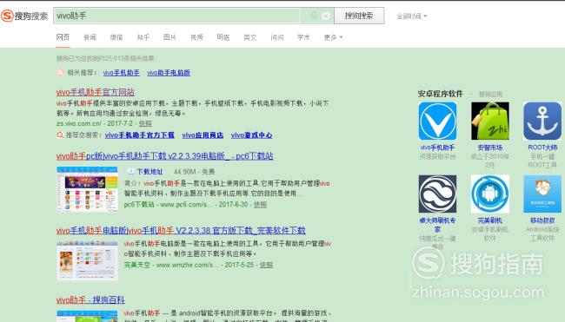Open 快照 for zs.vivo.com.cn result
The width and height of the screenshot is (565, 322).
click(145, 123)
